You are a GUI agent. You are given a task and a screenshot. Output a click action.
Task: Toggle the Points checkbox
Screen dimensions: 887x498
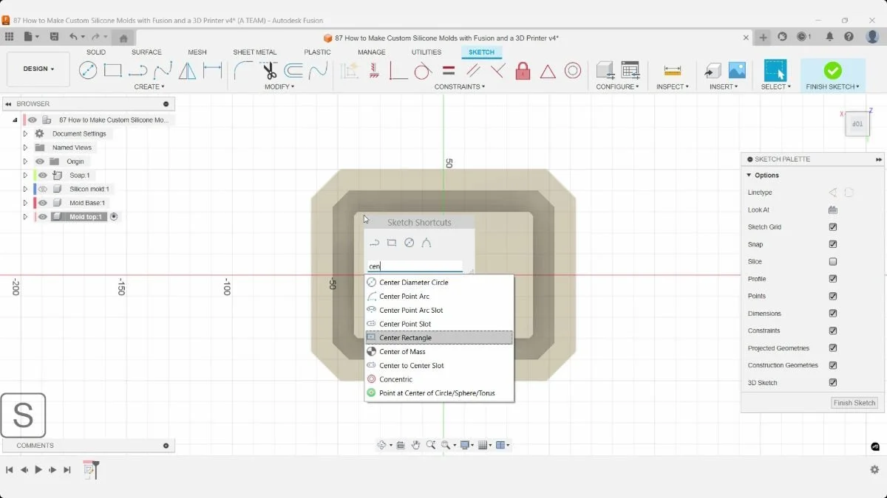[x=833, y=296]
